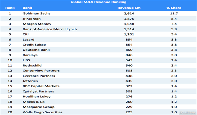The height and width of the screenshot is (115, 197).
Task: Select the 'Deutsche Bank' bank name
Action: (36, 50)
